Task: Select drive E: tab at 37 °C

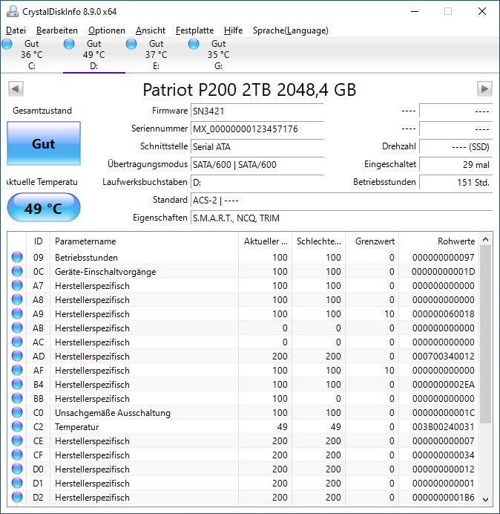Action: (157, 55)
